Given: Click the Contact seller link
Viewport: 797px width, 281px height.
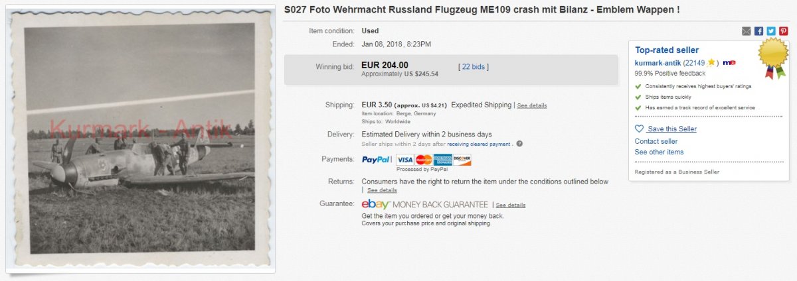Looking at the screenshot, I should (656, 141).
